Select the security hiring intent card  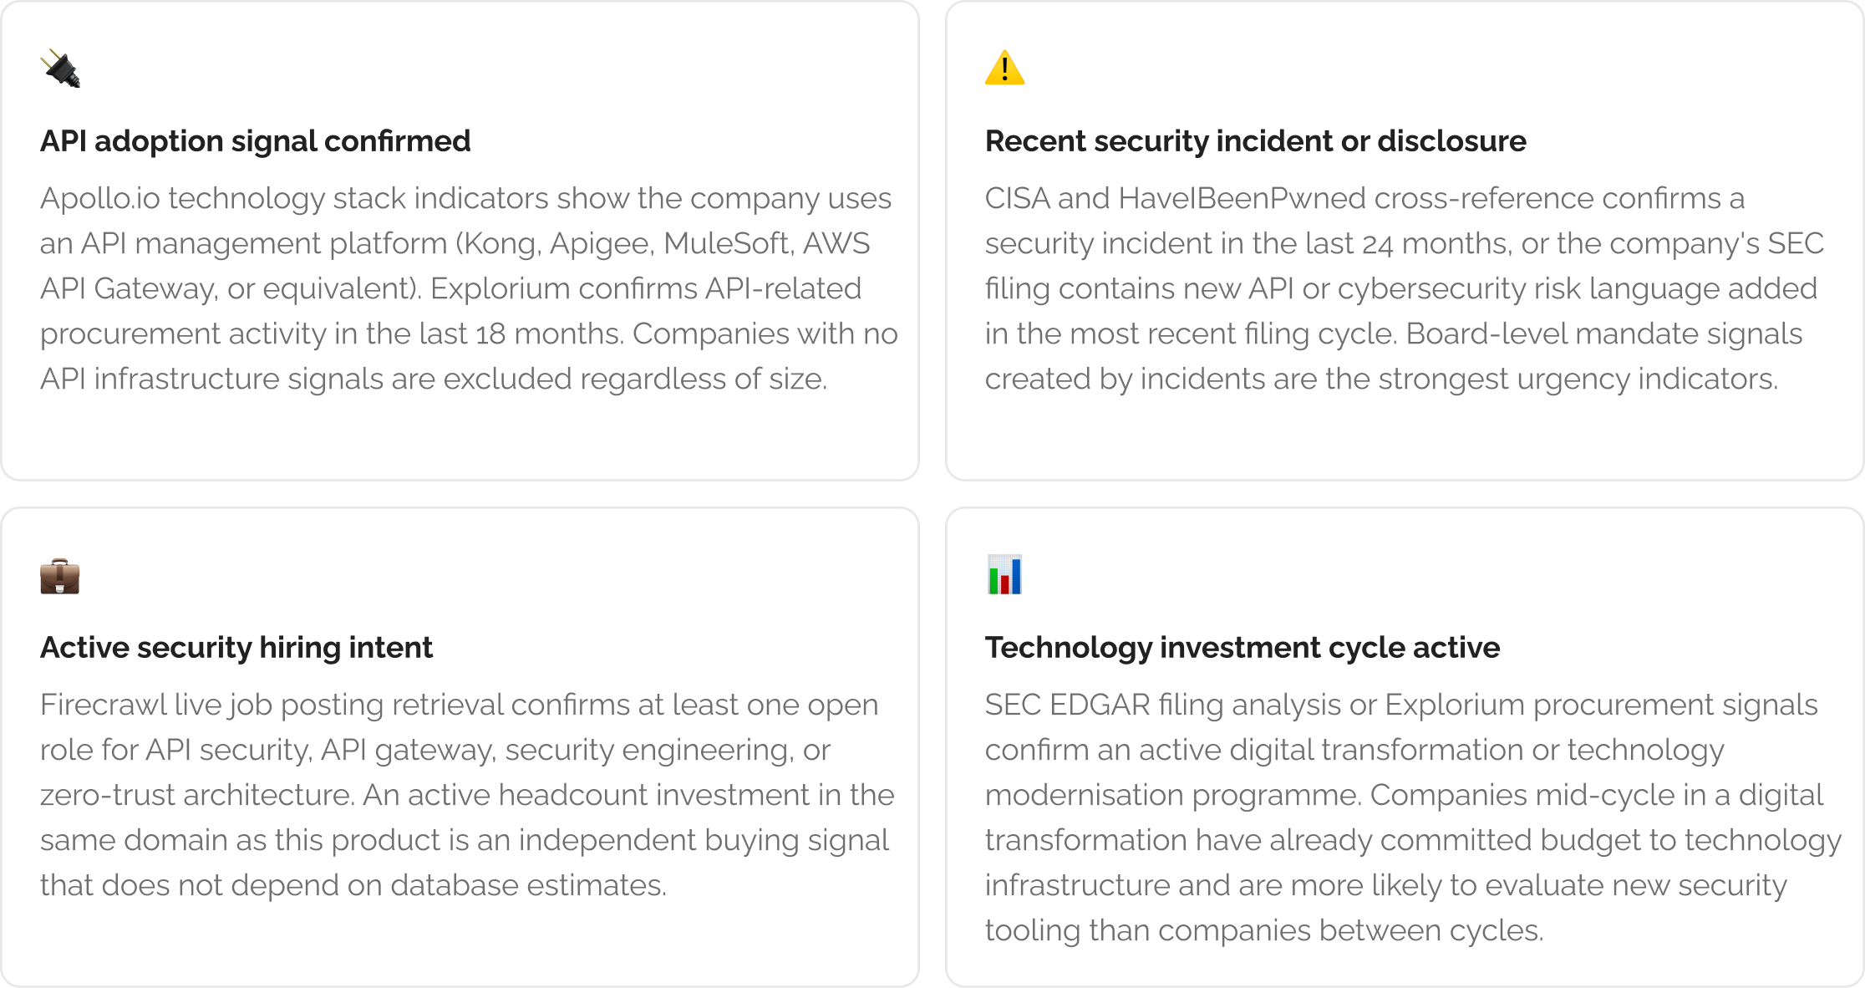pos(460,747)
